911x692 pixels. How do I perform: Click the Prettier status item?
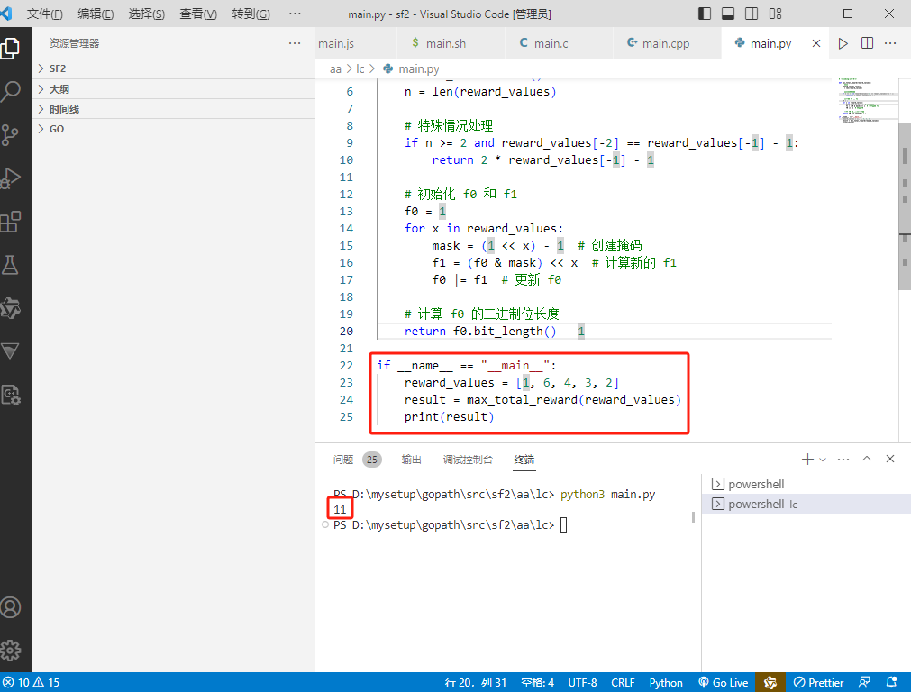coord(818,682)
